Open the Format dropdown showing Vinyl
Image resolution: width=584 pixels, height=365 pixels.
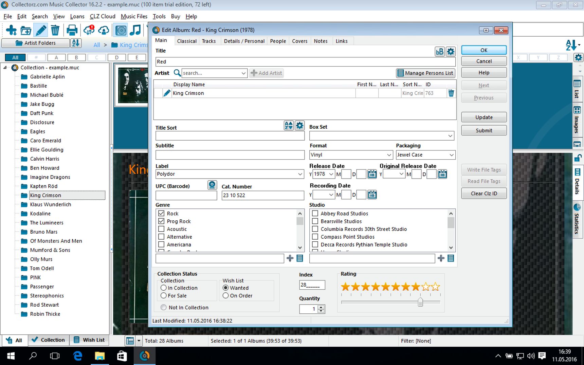point(389,155)
